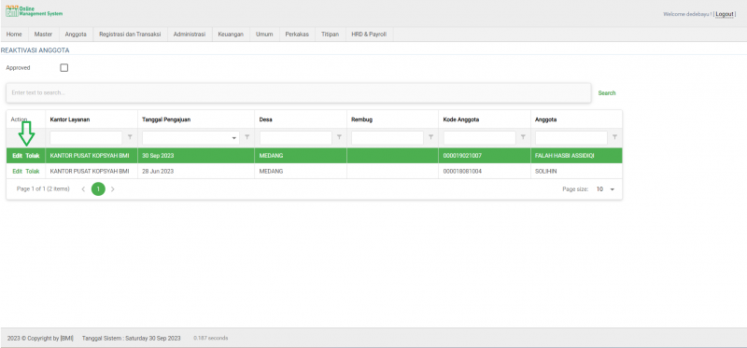This screenshot has width=747, height=348.
Task: Open the Registrasi dan Transaksi menu
Action: pyautogui.click(x=130, y=35)
